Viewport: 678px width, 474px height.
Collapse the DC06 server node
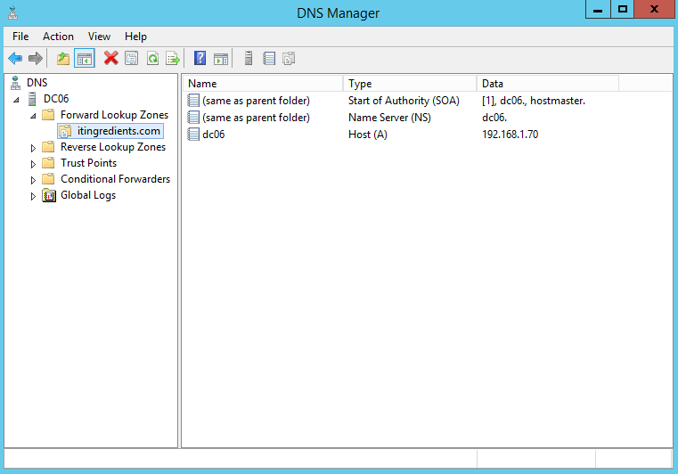(16, 100)
